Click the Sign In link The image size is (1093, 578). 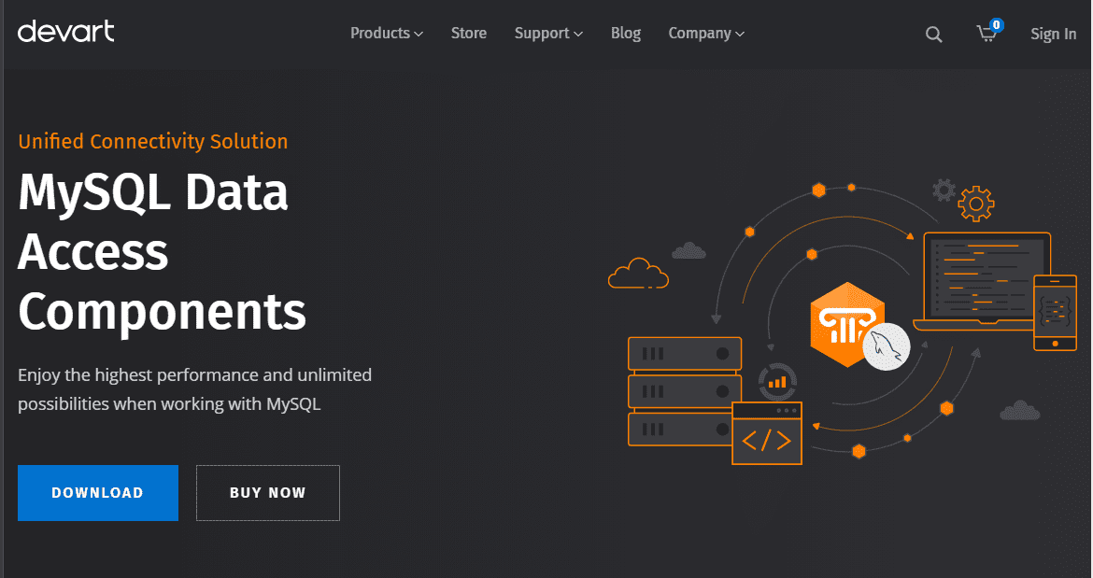click(1053, 35)
